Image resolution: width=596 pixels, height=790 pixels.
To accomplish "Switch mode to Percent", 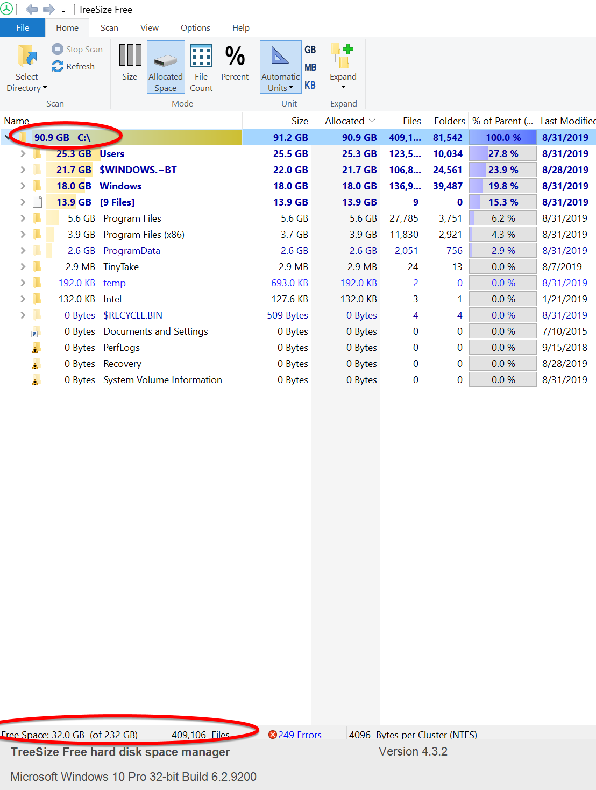I will [x=235, y=63].
